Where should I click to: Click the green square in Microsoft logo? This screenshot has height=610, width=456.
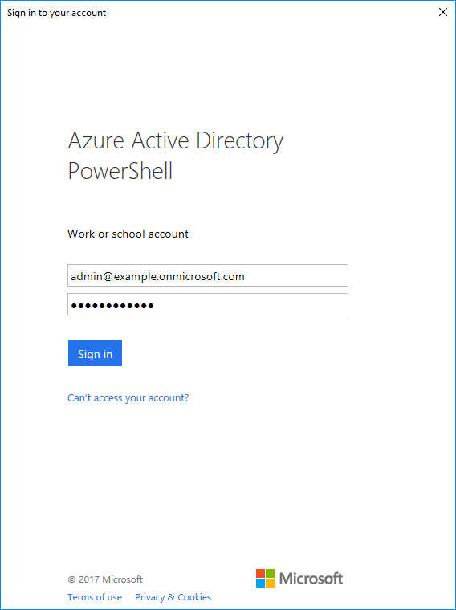[x=271, y=573]
